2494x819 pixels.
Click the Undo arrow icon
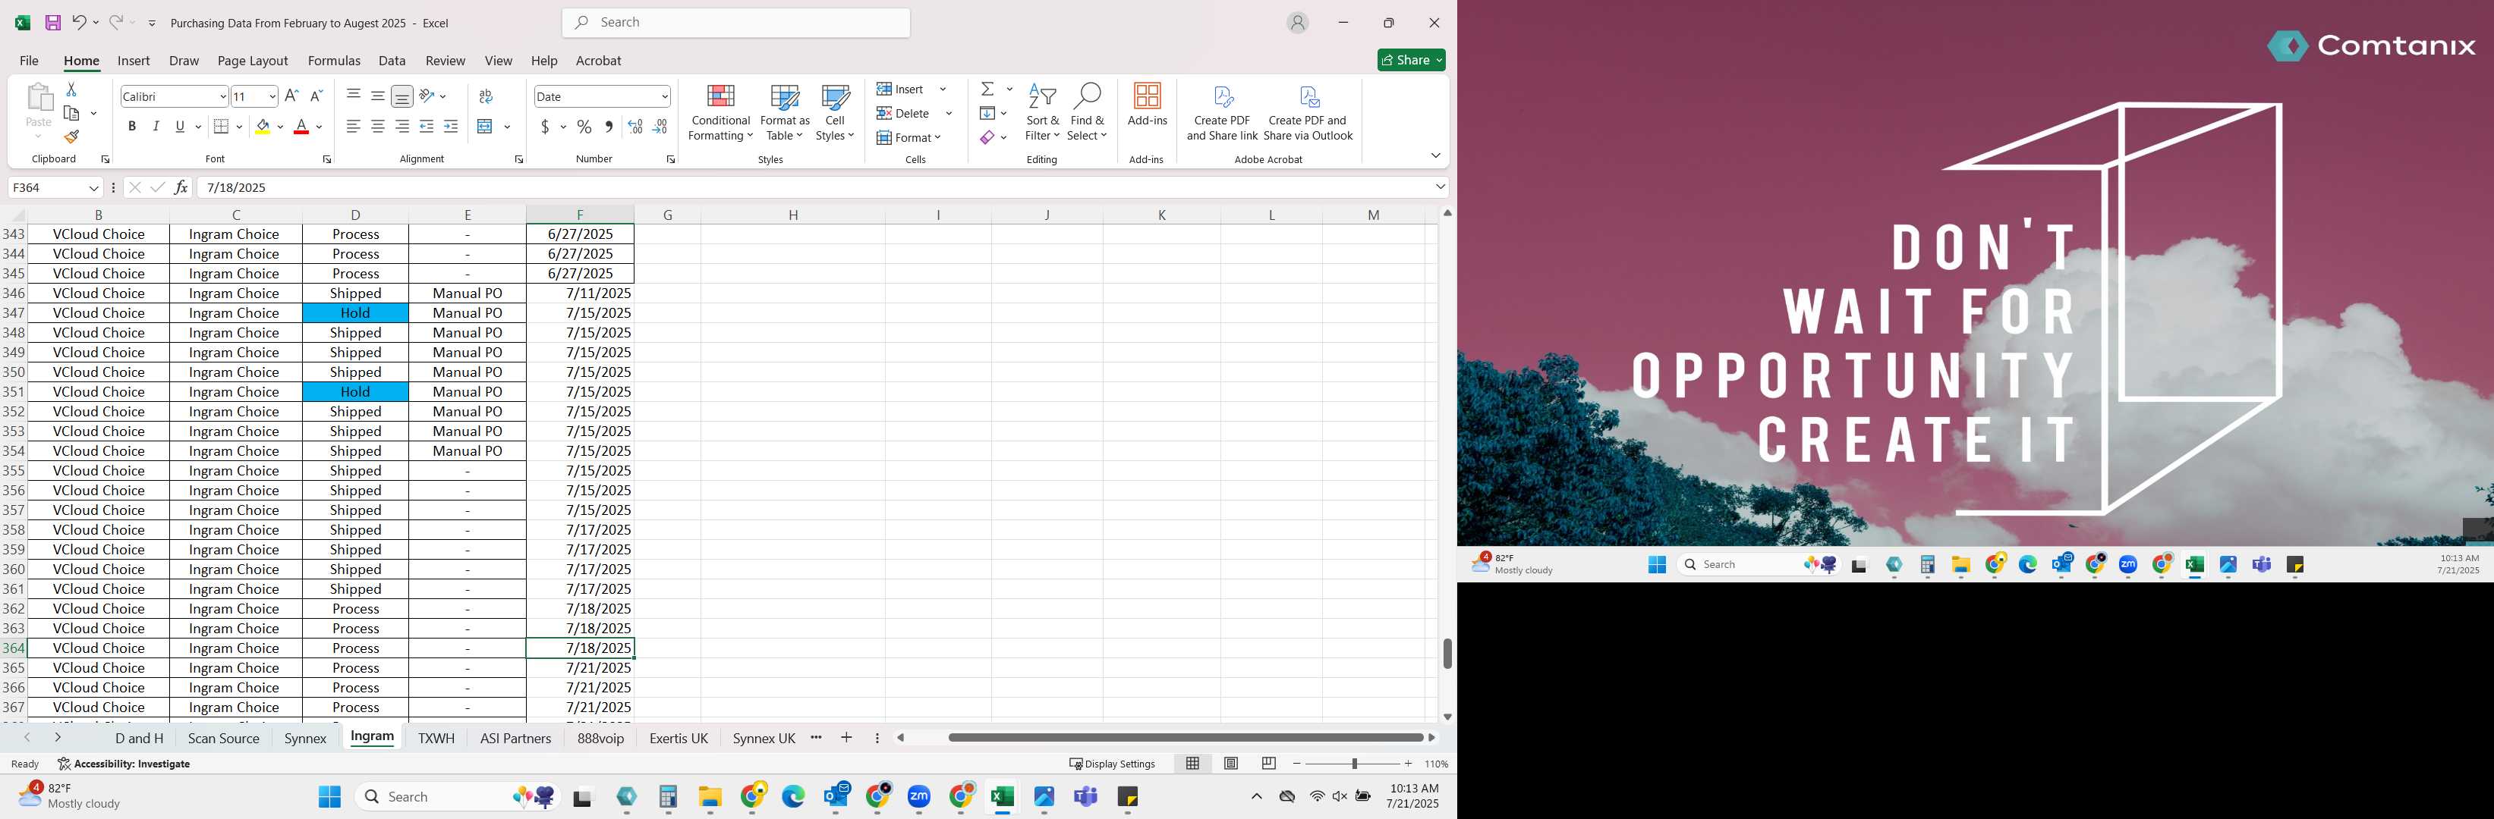(80, 22)
